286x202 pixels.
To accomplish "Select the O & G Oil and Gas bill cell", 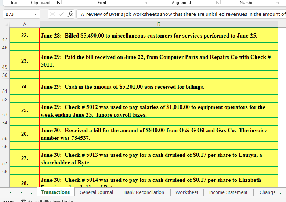I will (x=159, y=134).
